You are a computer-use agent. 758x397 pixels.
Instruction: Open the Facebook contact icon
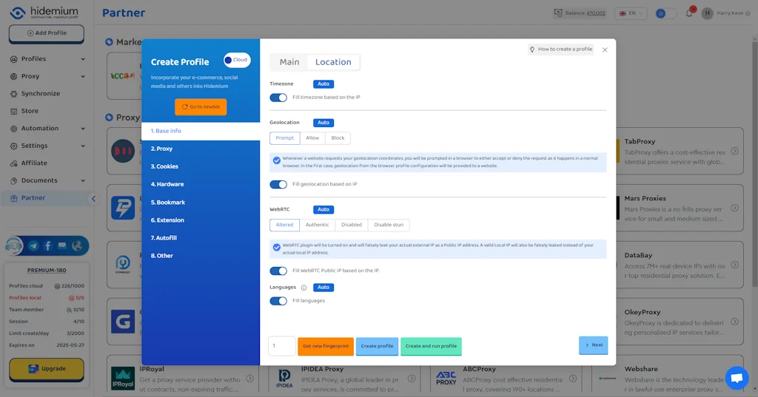coord(48,246)
